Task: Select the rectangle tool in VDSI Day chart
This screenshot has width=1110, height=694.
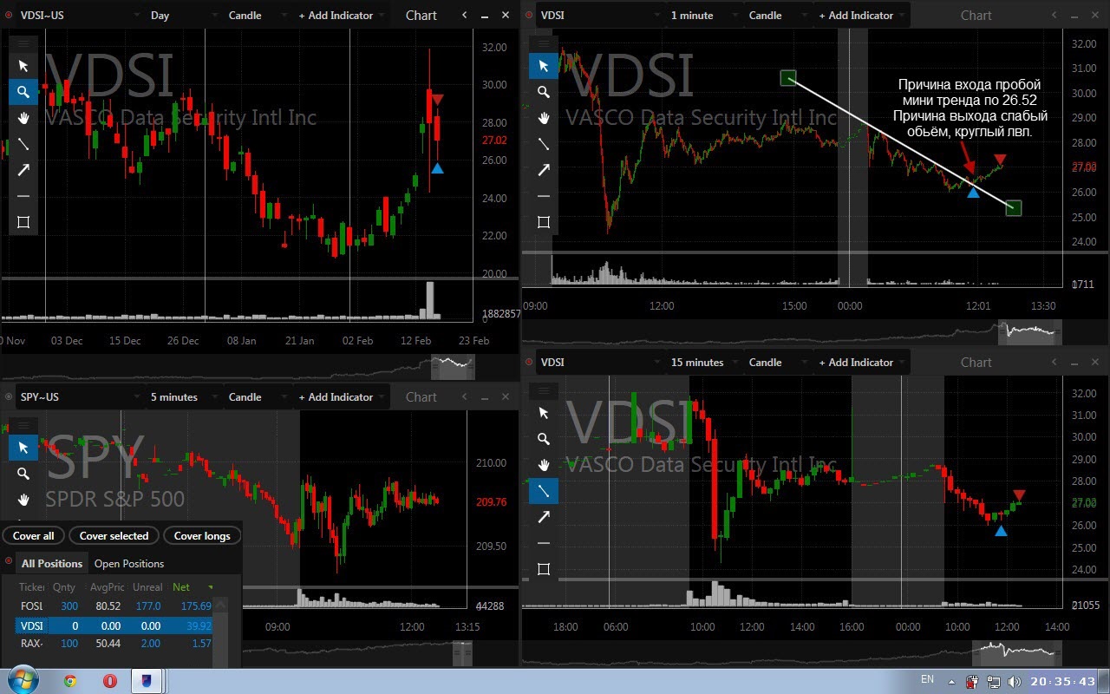Action: point(23,222)
